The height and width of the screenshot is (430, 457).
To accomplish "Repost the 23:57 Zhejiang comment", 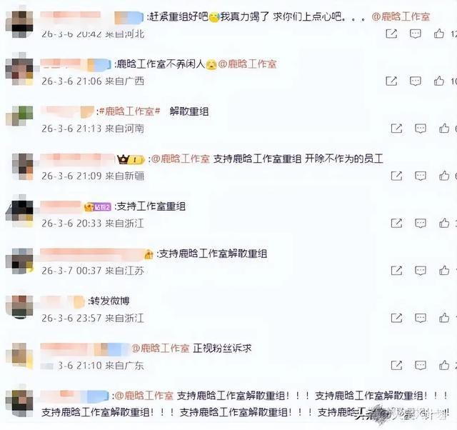I will [x=396, y=318].
